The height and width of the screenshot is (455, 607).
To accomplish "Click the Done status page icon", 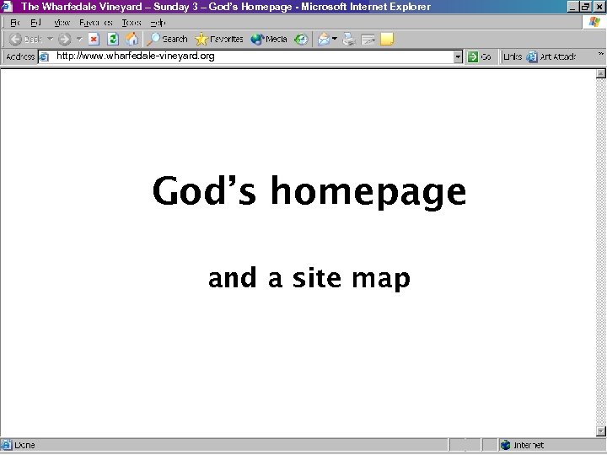I will pyautogui.click(x=6, y=445).
